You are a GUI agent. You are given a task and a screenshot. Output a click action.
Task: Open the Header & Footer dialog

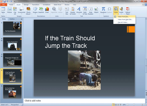73,11
